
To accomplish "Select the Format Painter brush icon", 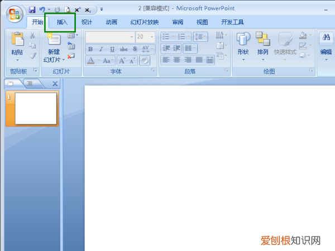I will [32, 56].
